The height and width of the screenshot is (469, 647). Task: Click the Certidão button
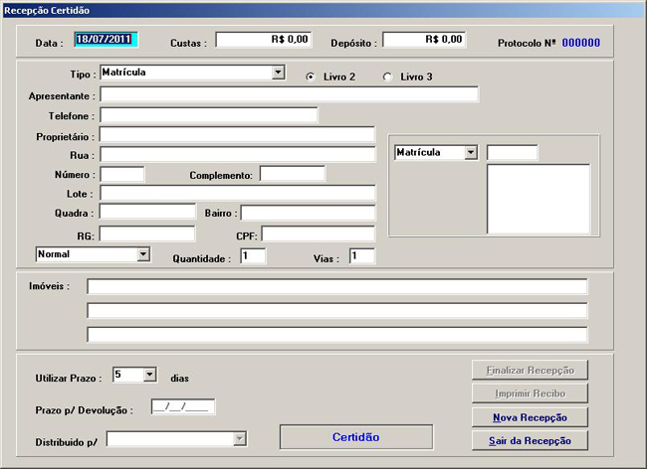click(356, 437)
